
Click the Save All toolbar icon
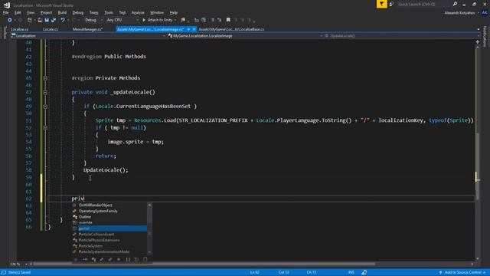[x=54, y=20]
